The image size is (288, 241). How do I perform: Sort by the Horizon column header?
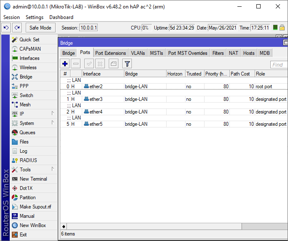pos(175,74)
